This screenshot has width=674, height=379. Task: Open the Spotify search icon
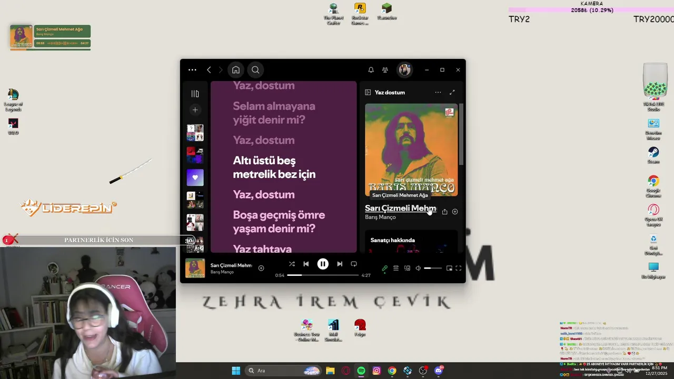255,70
